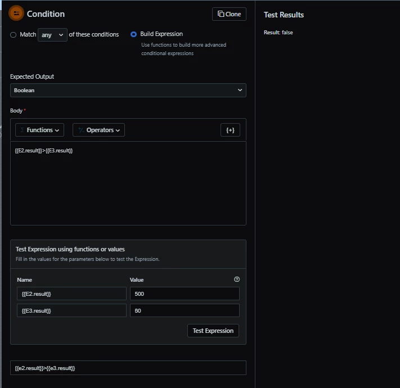
Task: Click the E3.result value field showing 60
Action: point(185,310)
